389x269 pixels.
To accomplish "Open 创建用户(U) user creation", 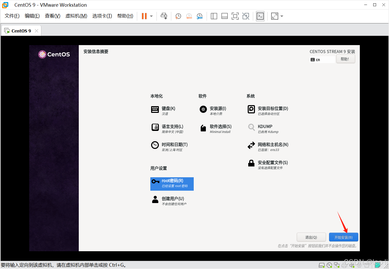I will click(x=172, y=201).
